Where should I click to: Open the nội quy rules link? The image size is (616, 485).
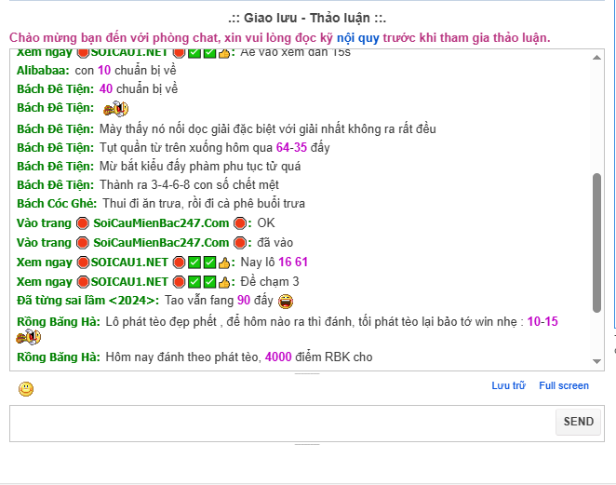(358, 38)
